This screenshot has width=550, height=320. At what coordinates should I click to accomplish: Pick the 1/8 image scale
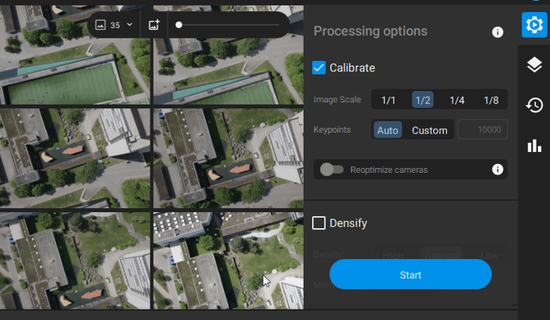491,100
